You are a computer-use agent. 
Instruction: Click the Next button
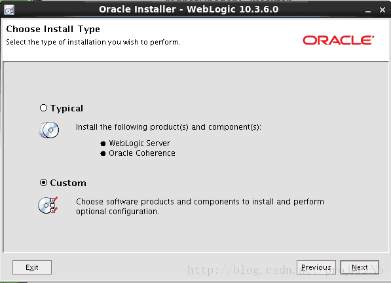[x=360, y=267]
